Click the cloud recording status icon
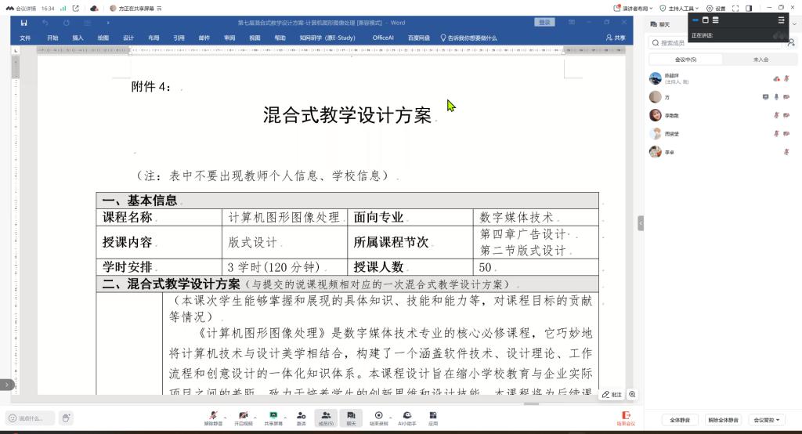Image resolution: width=802 pixels, height=434 pixels. click(x=94, y=8)
